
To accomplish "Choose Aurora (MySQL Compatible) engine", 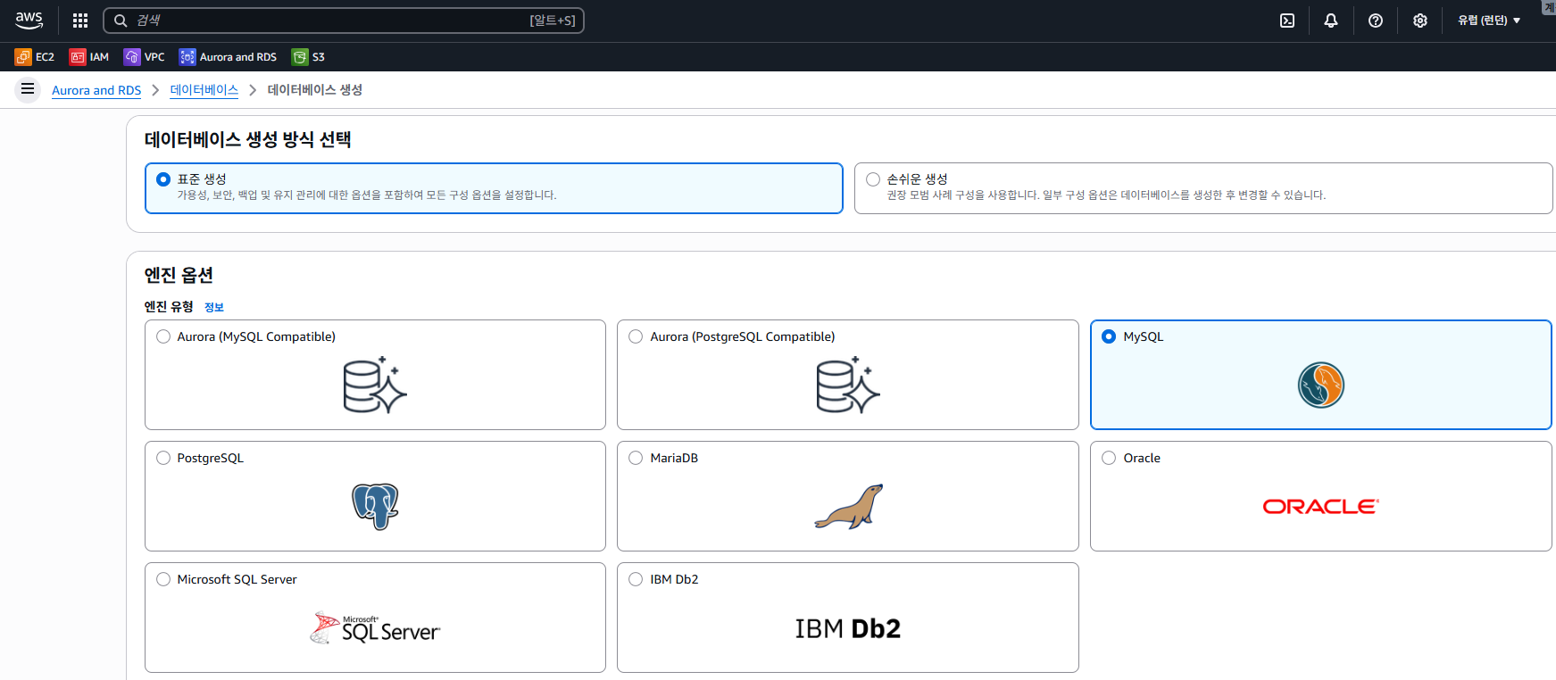I will (163, 336).
